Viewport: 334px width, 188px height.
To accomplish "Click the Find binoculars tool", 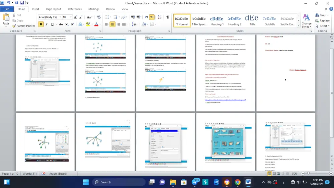I will coord(321,15).
